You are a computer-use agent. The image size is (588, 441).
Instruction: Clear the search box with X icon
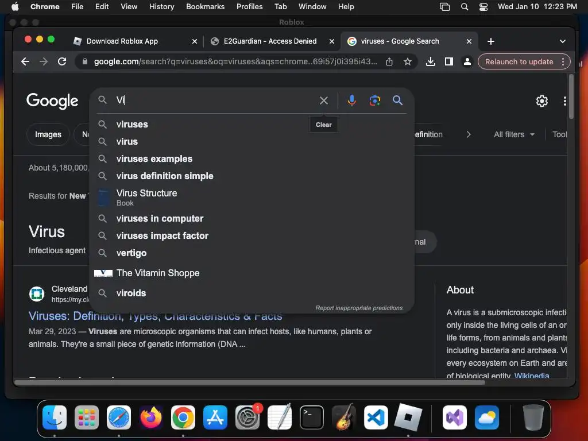[324, 100]
